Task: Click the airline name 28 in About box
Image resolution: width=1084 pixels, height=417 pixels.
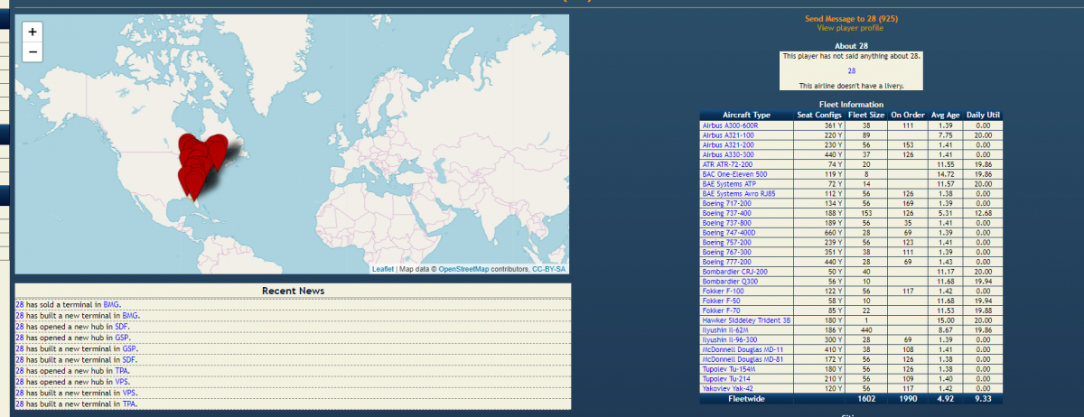Action: coord(851,70)
